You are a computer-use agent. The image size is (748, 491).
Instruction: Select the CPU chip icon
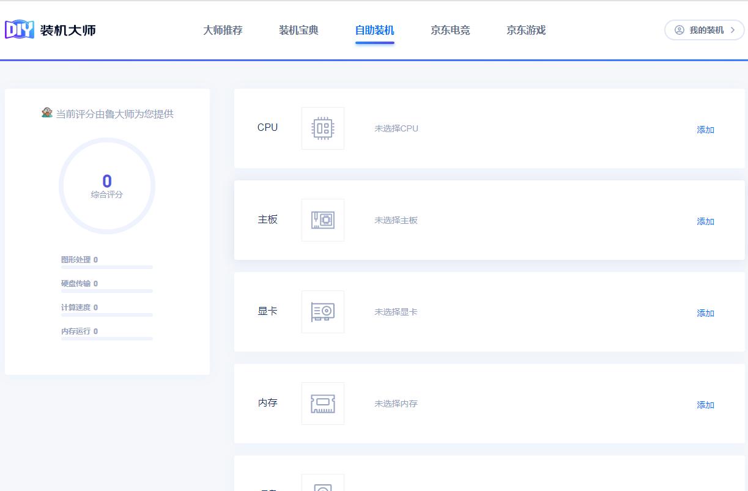click(x=322, y=128)
